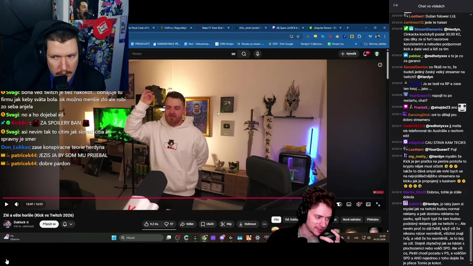
Task: Open the Vytvořit create menu
Action: [348, 54]
